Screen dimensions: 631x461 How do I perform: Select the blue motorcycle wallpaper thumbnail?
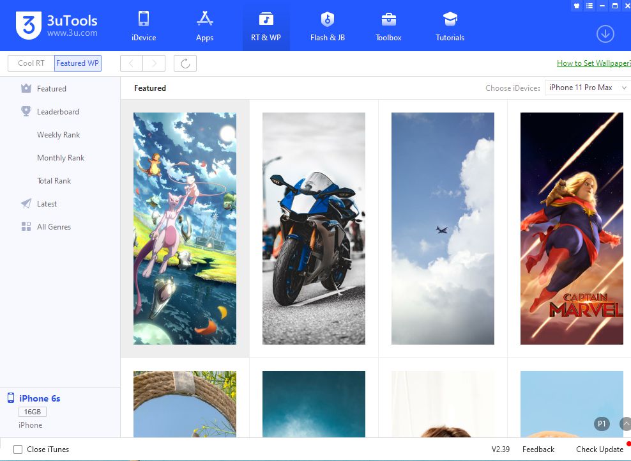(314, 228)
